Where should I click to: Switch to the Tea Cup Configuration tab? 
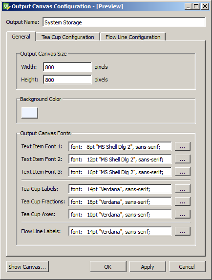[68, 37]
